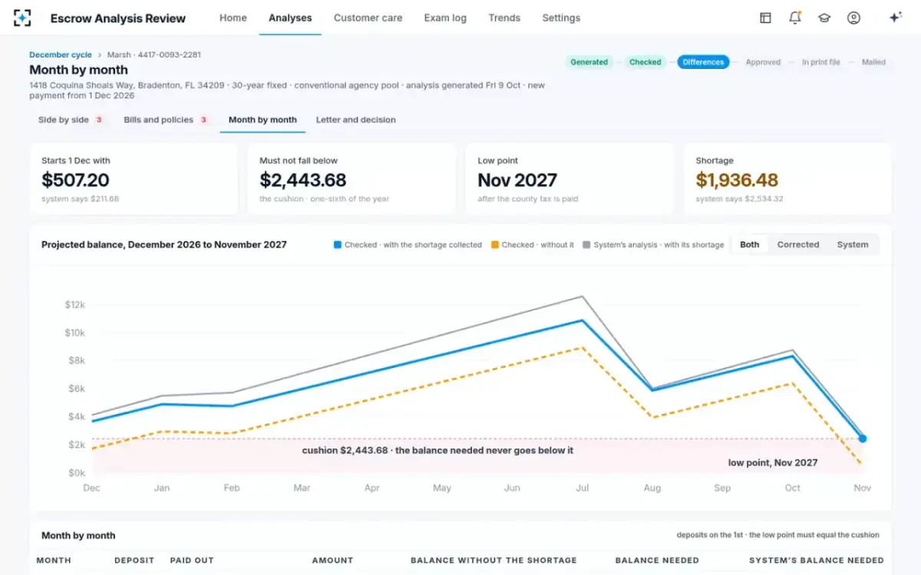Open the user account profile icon

853,18
